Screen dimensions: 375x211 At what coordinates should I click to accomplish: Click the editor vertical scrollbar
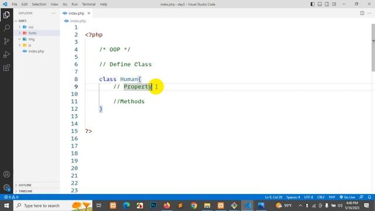(x=373, y=47)
